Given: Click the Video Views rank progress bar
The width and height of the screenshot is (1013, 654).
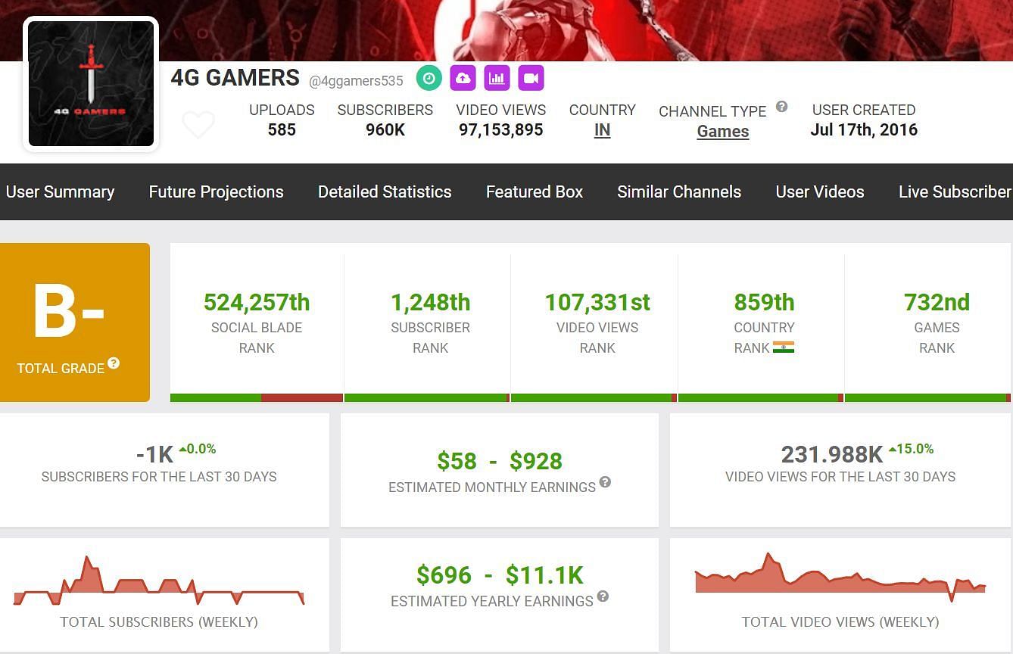Looking at the screenshot, I should click(x=594, y=397).
